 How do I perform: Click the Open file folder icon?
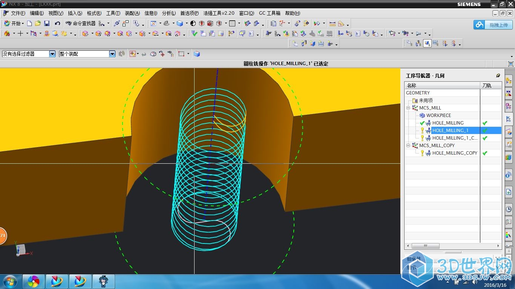38,23
